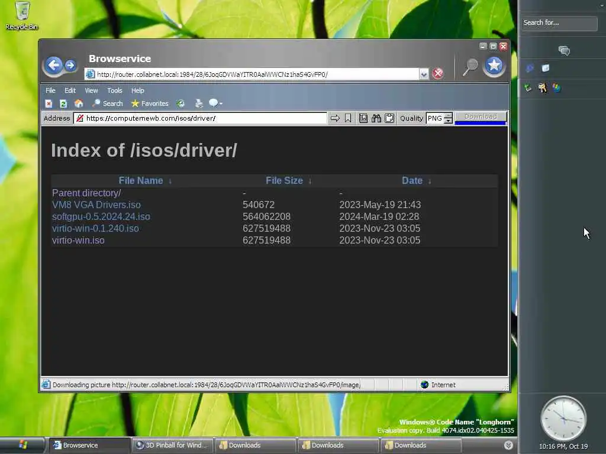Screen dimensions: 606x454
Task: Open the virtio-win.iso link
Action: pos(78,240)
